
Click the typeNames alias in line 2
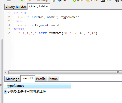pos(70,17)
